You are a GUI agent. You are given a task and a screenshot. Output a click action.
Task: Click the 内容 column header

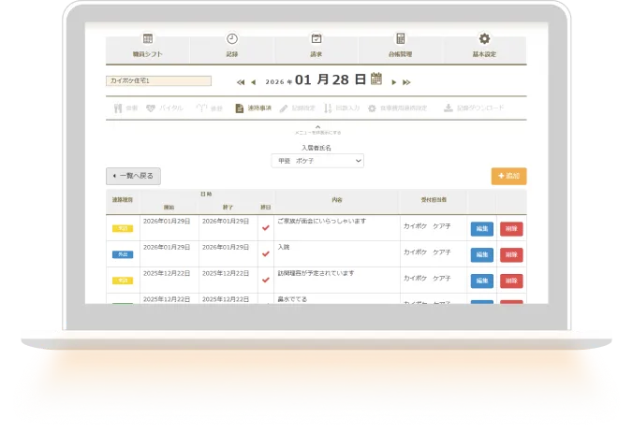coord(337,200)
